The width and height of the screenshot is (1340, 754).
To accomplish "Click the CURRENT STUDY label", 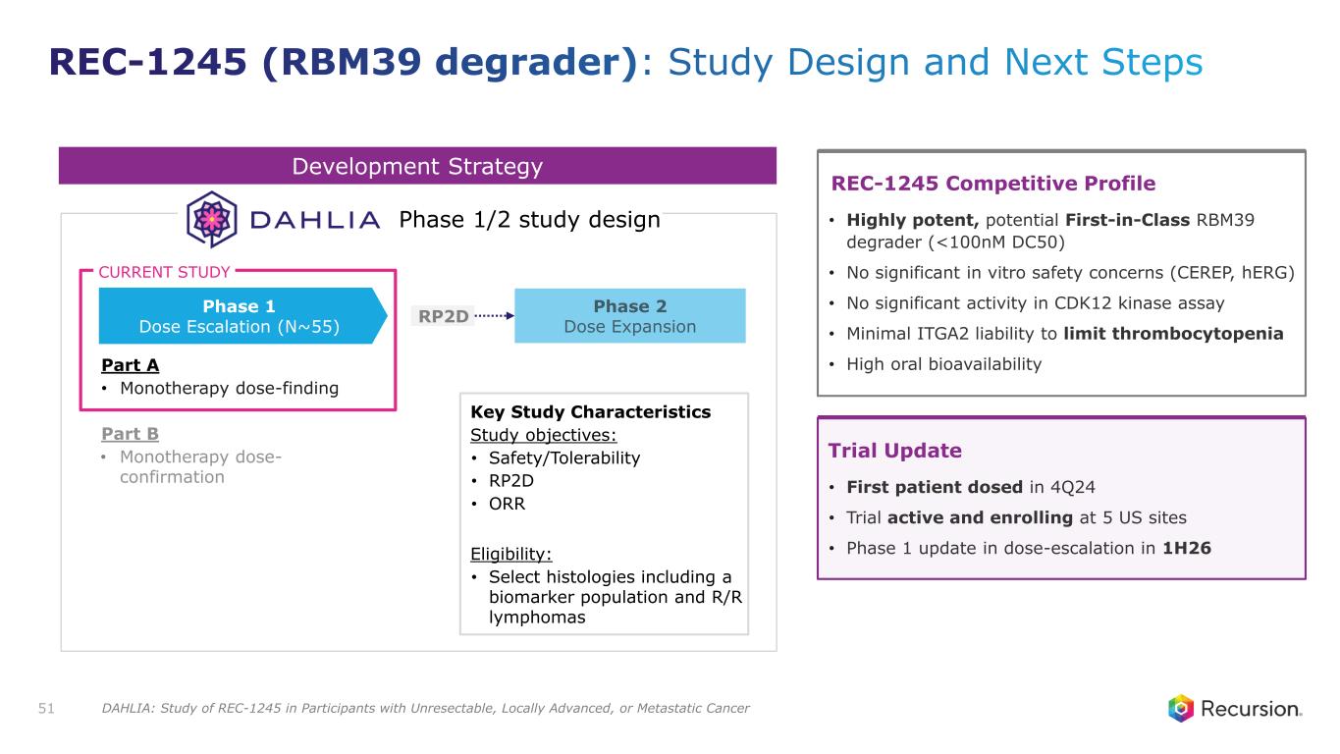I will point(165,272).
